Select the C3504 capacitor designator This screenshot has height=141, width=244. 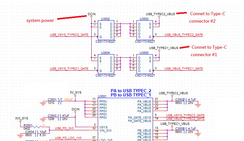coord(29,132)
